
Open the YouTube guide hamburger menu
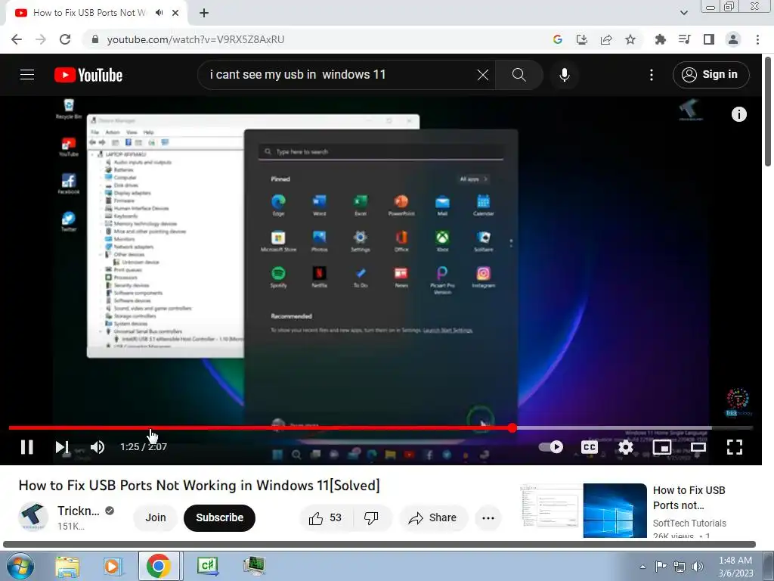tap(27, 75)
